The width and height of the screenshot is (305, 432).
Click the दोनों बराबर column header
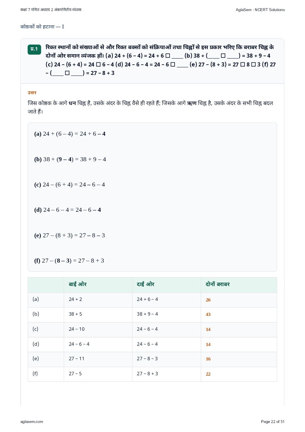tap(218, 284)
